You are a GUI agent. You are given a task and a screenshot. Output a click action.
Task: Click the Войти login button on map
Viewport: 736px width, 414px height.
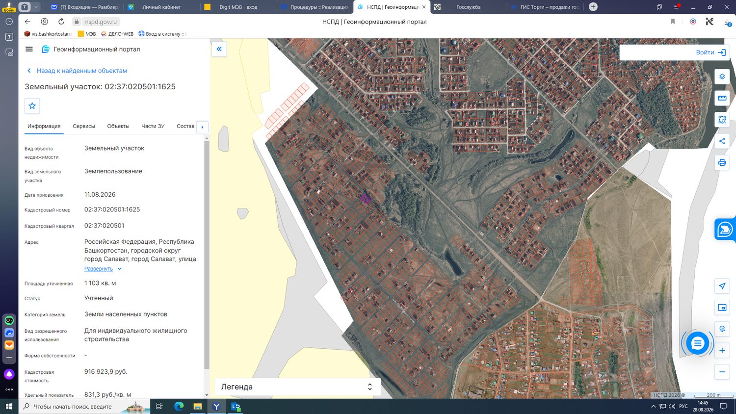[710, 52]
